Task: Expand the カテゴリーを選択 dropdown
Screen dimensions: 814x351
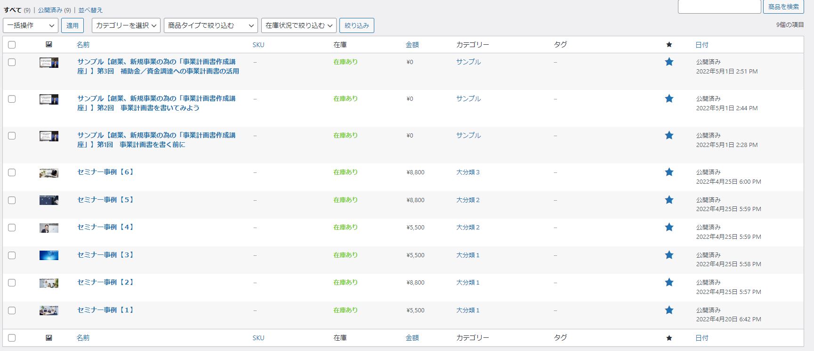Action: [x=126, y=25]
